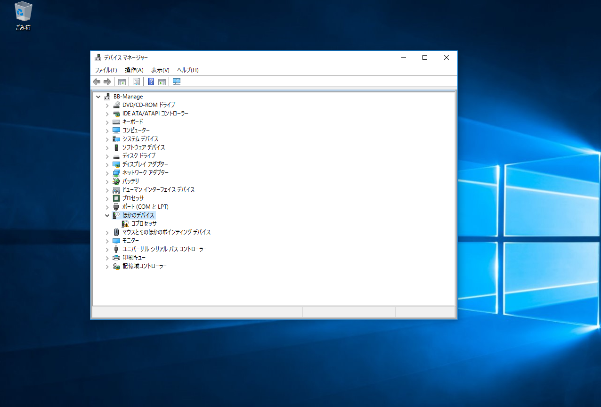
Task: Click the バッテリ battery icon
Action: tap(116, 181)
